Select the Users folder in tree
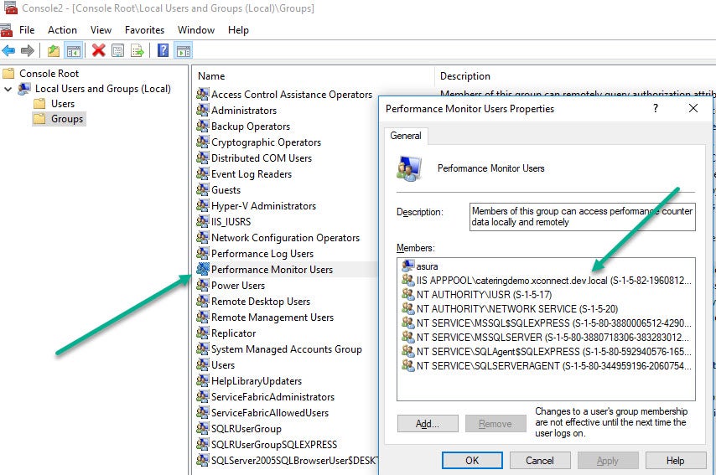The height and width of the screenshot is (475, 716). [63, 104]
